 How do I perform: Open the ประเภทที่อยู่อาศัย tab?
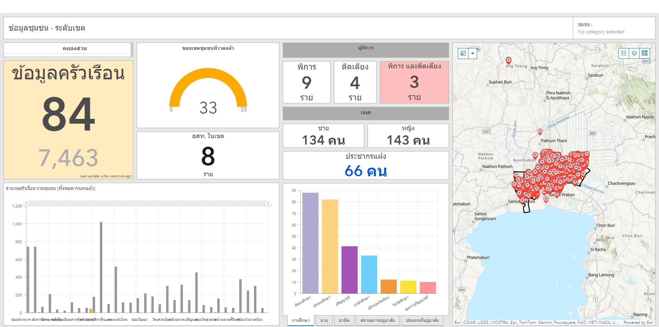[422, 320]
